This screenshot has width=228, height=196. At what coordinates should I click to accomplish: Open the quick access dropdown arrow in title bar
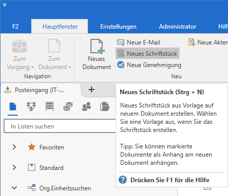[5, 5]
